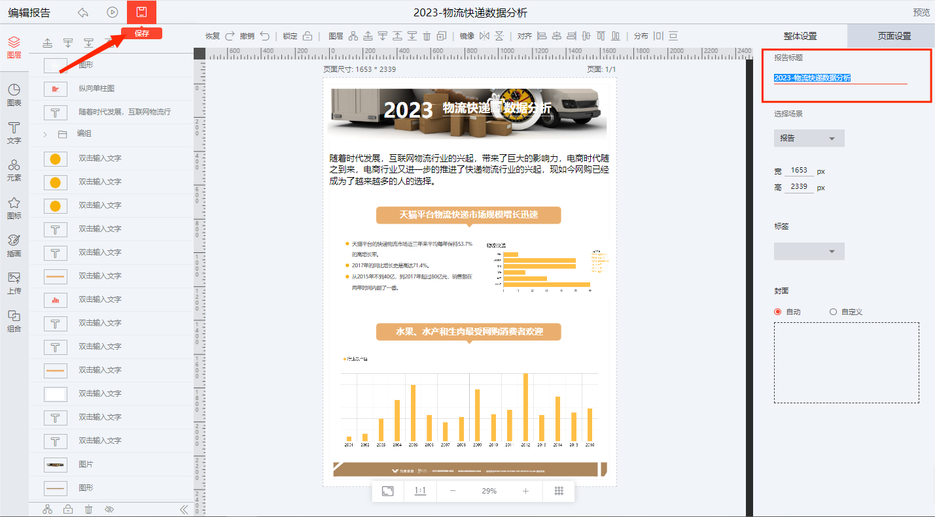
Task: Open the 元素 sidebar panel
Action: click(x=14, y=170)
